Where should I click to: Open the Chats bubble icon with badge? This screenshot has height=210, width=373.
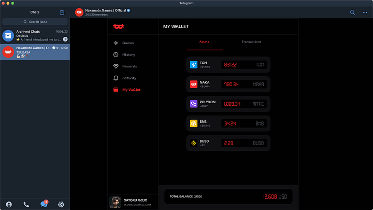(44, 204)
